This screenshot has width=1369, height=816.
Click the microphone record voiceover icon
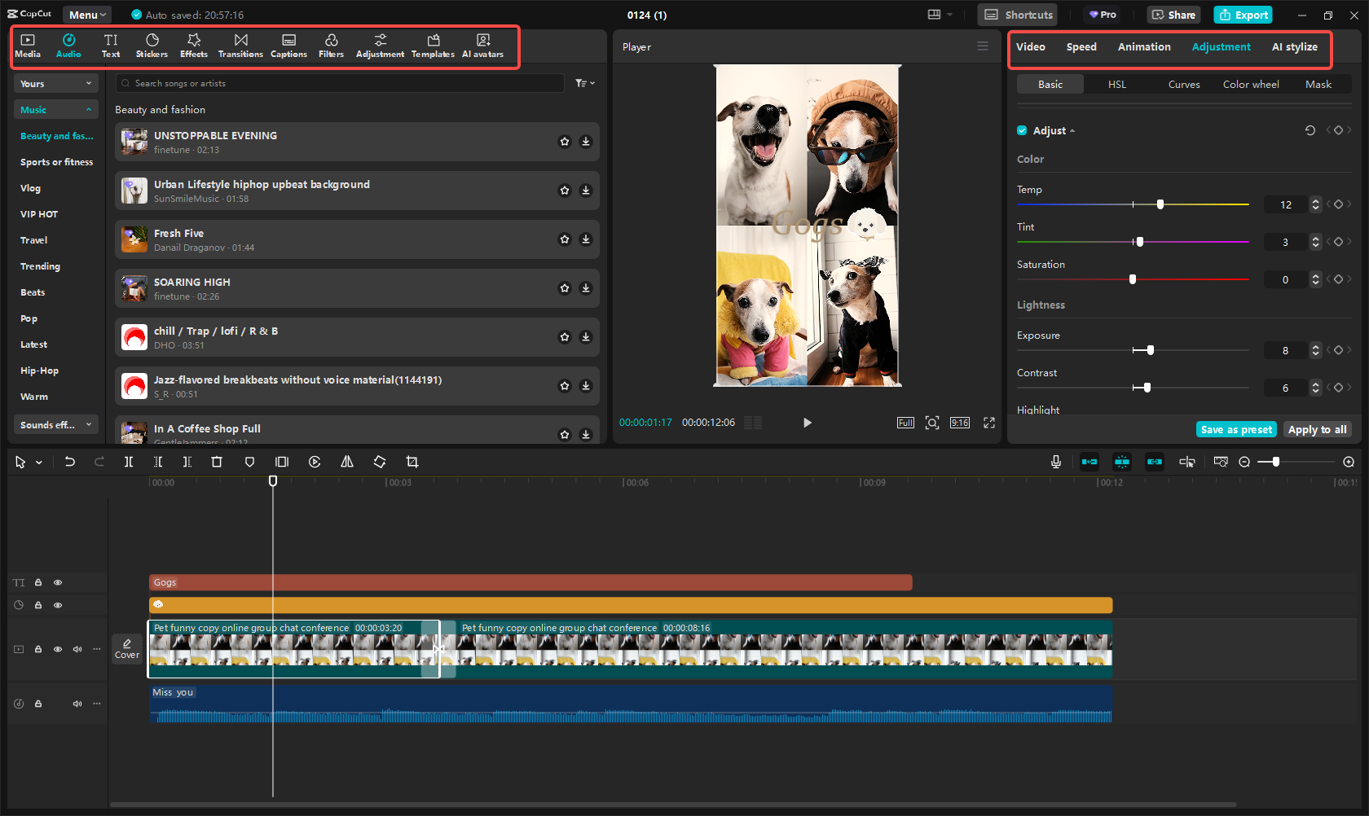click(x=1055, y=462)
